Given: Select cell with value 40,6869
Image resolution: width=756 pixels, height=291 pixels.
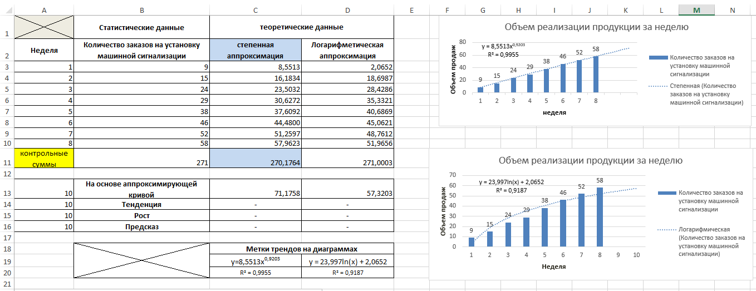Looking at the screenshot, I should point(348,111).
